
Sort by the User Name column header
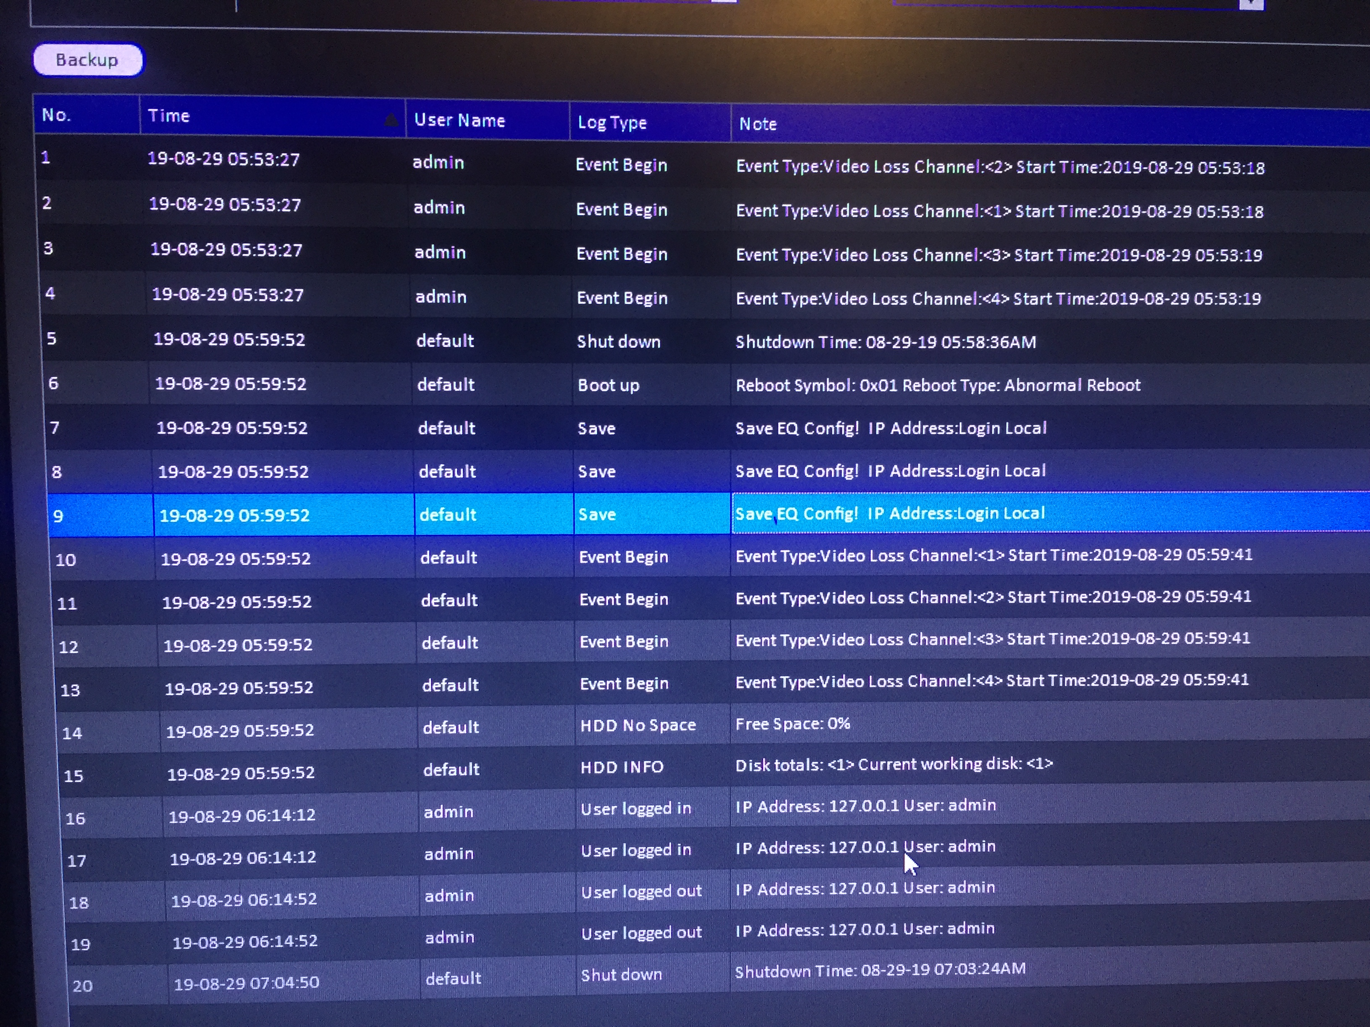(x=459, y=120)
